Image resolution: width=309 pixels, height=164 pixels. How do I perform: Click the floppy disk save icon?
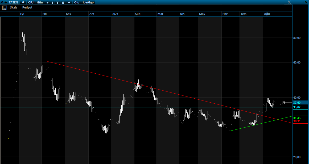pyautogui.click(x=5, y=8)
